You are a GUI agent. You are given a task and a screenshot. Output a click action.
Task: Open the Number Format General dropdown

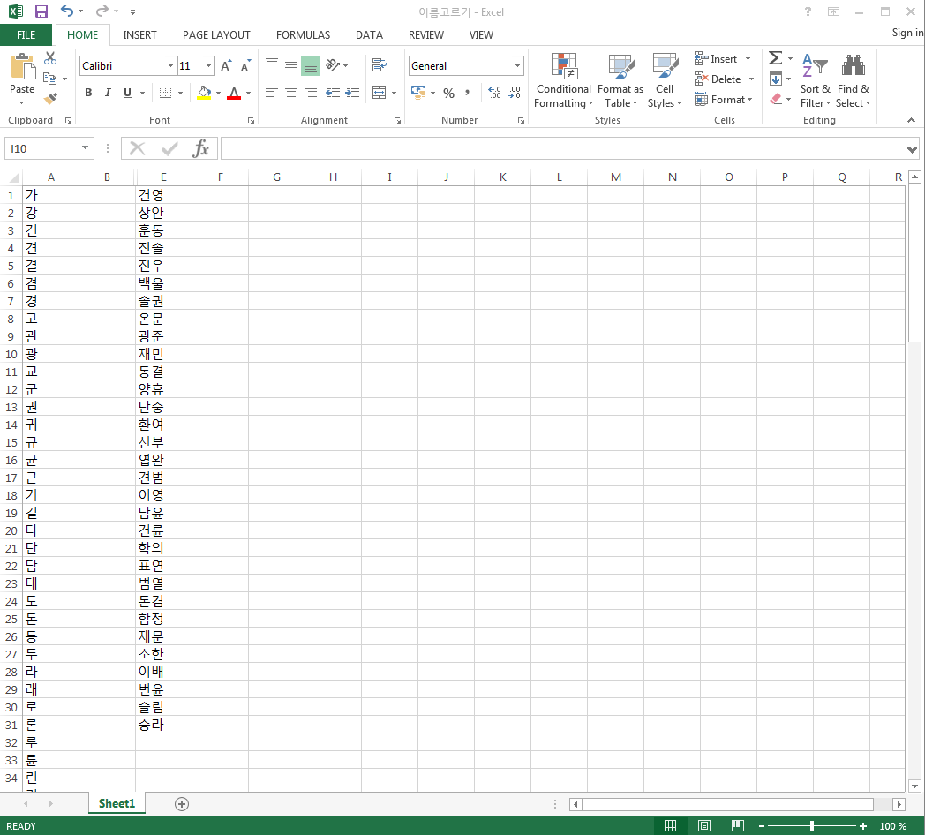tap(517, 66)
